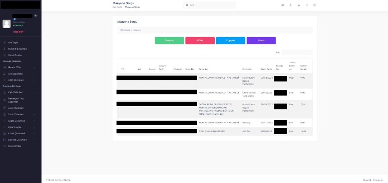This screenshot has width=388, height=183.
Task: Click the basket icon in top header
Action: point(282,5)
